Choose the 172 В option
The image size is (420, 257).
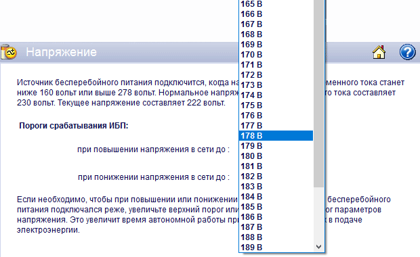pyautogui.click(x=276, y=75)
